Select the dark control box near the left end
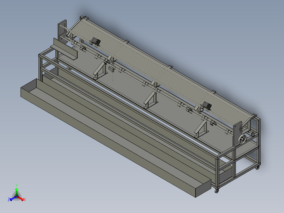284x213 pixels. [x=95, y=41]
